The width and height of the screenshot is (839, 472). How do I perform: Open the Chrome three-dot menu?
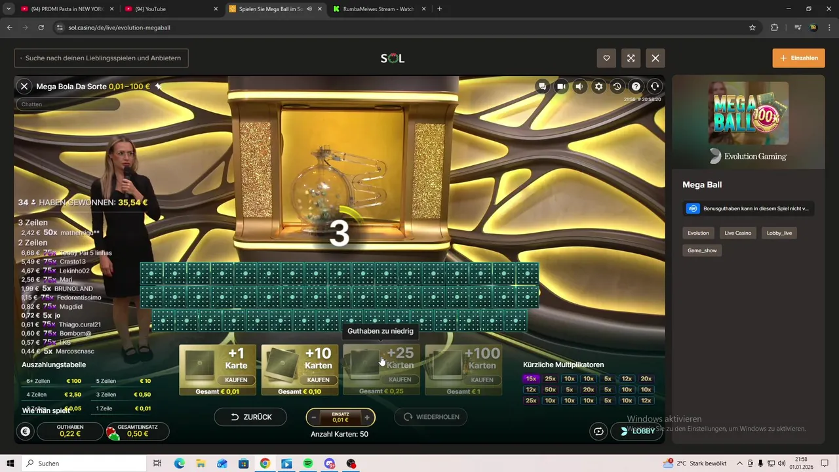829,28
